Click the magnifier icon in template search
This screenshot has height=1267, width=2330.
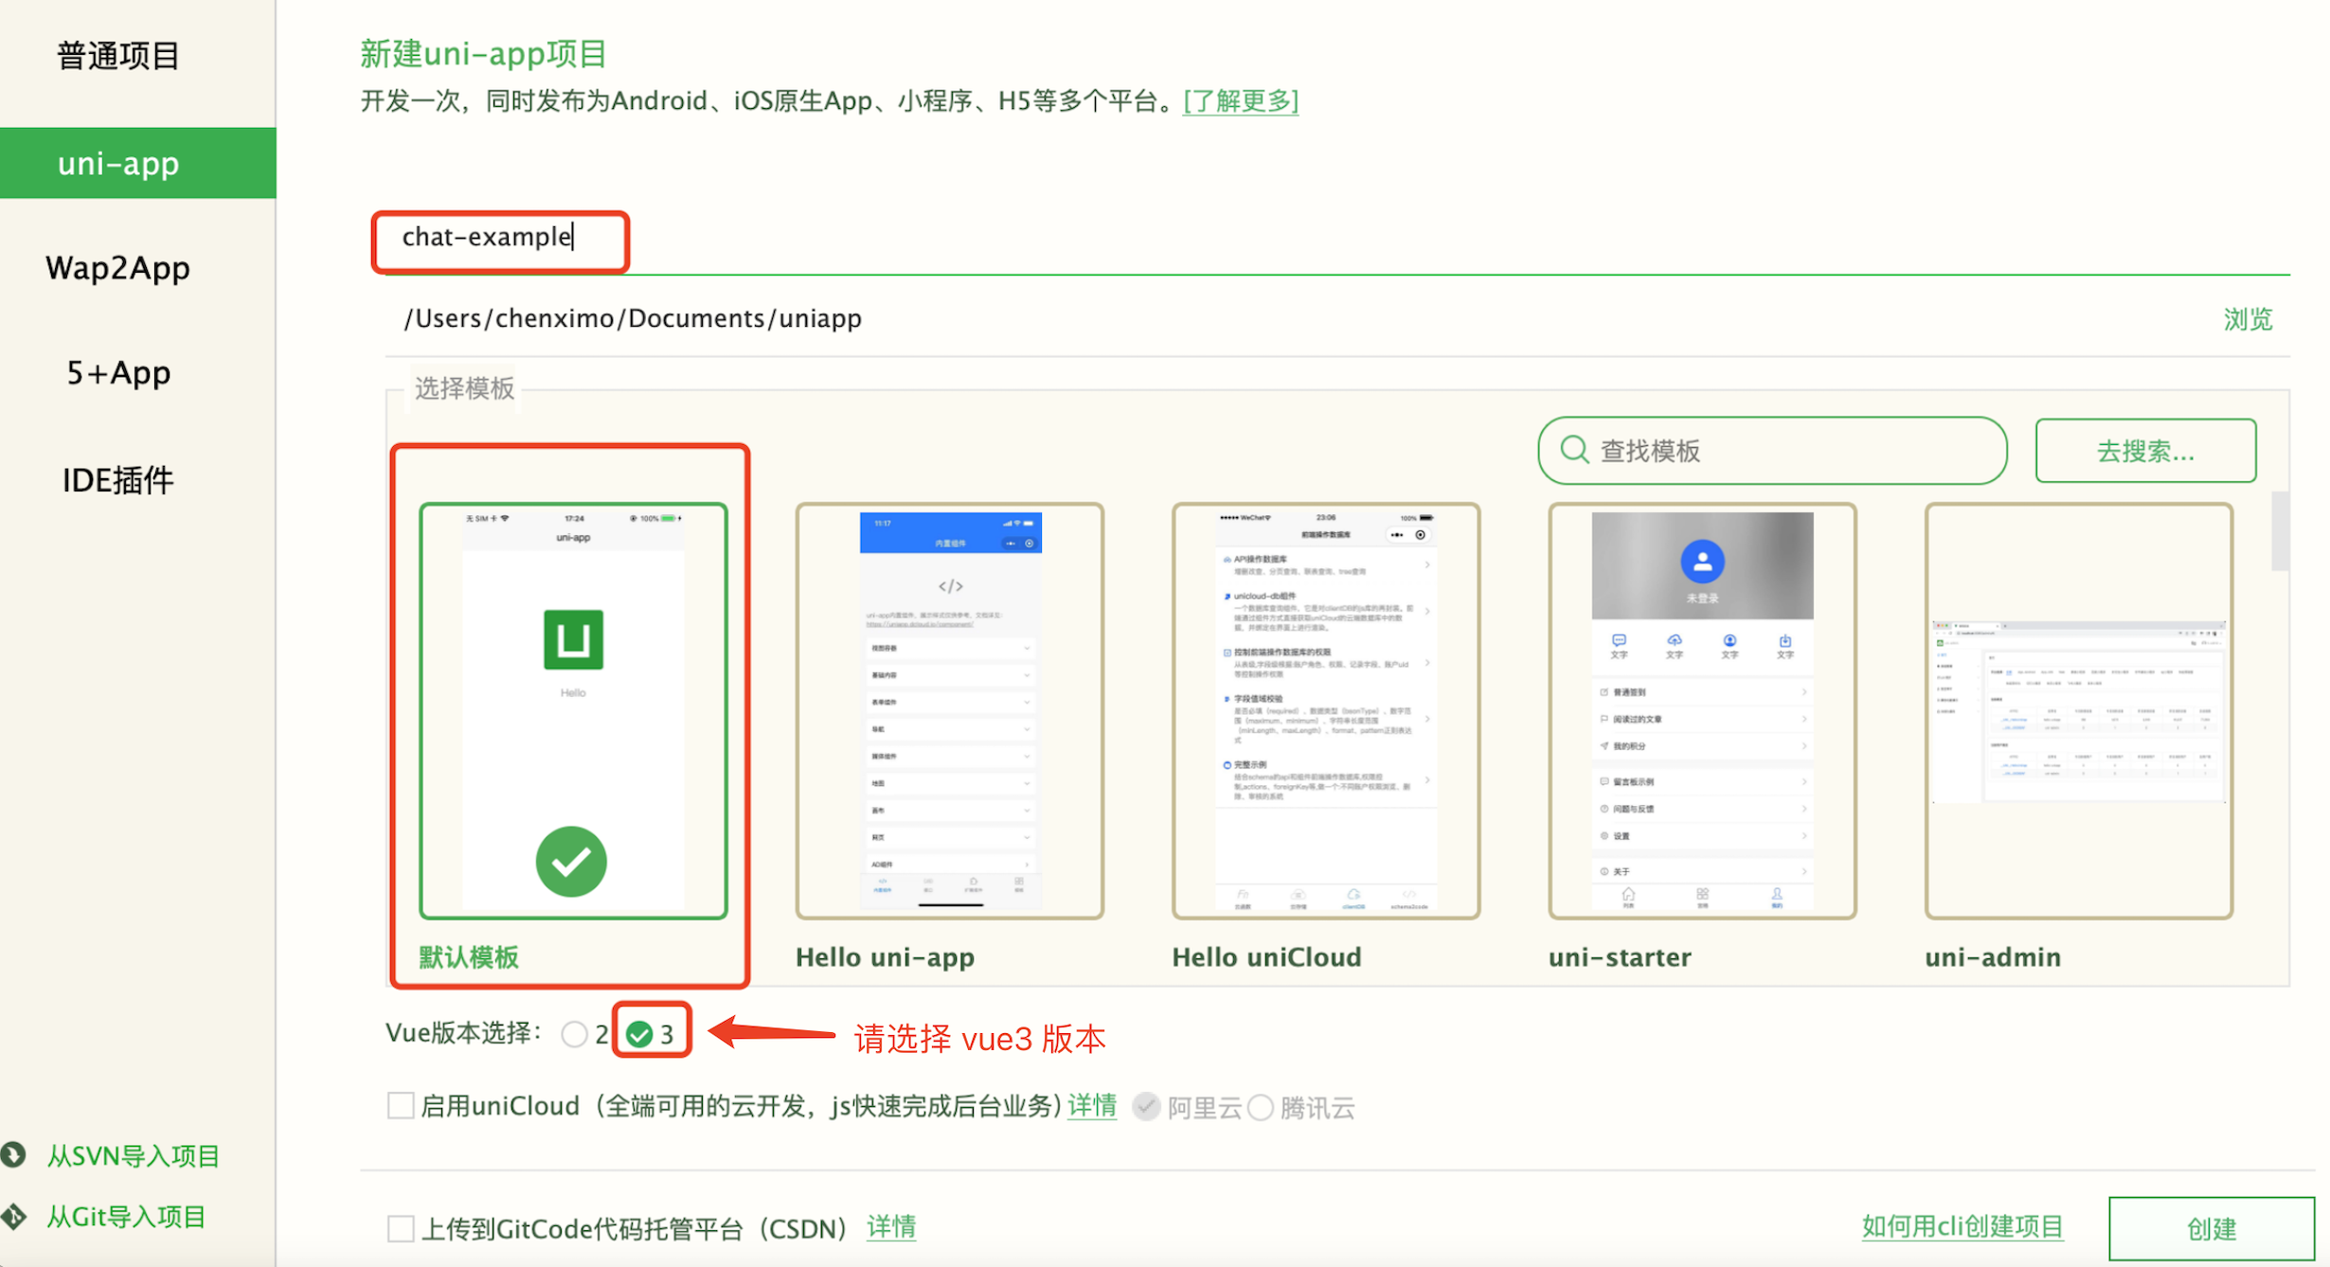click(1574, 450)
